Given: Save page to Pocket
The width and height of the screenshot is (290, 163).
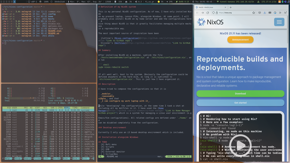Looking at the screenshot, I should (260, 13).
